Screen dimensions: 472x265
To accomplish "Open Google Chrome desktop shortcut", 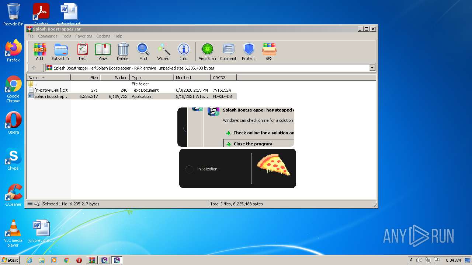I will pyautogui.click(x=13, y=89).
